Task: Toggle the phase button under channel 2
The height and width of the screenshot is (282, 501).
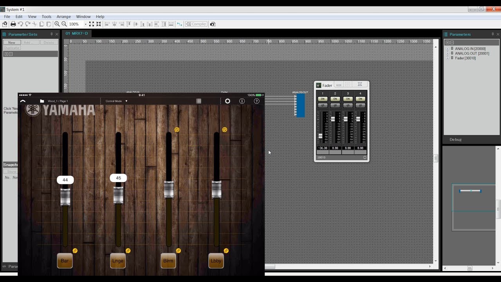Action: tap(335, 105)
